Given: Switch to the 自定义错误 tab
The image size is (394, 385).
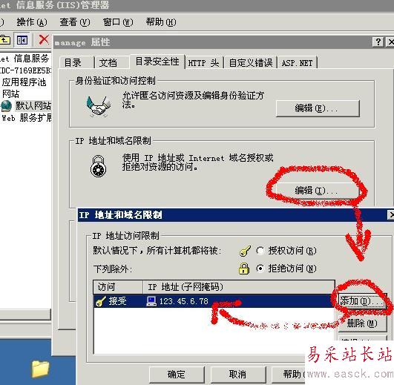Looking at the screenshot, I should pyautogui.click(x=251, y=62).
